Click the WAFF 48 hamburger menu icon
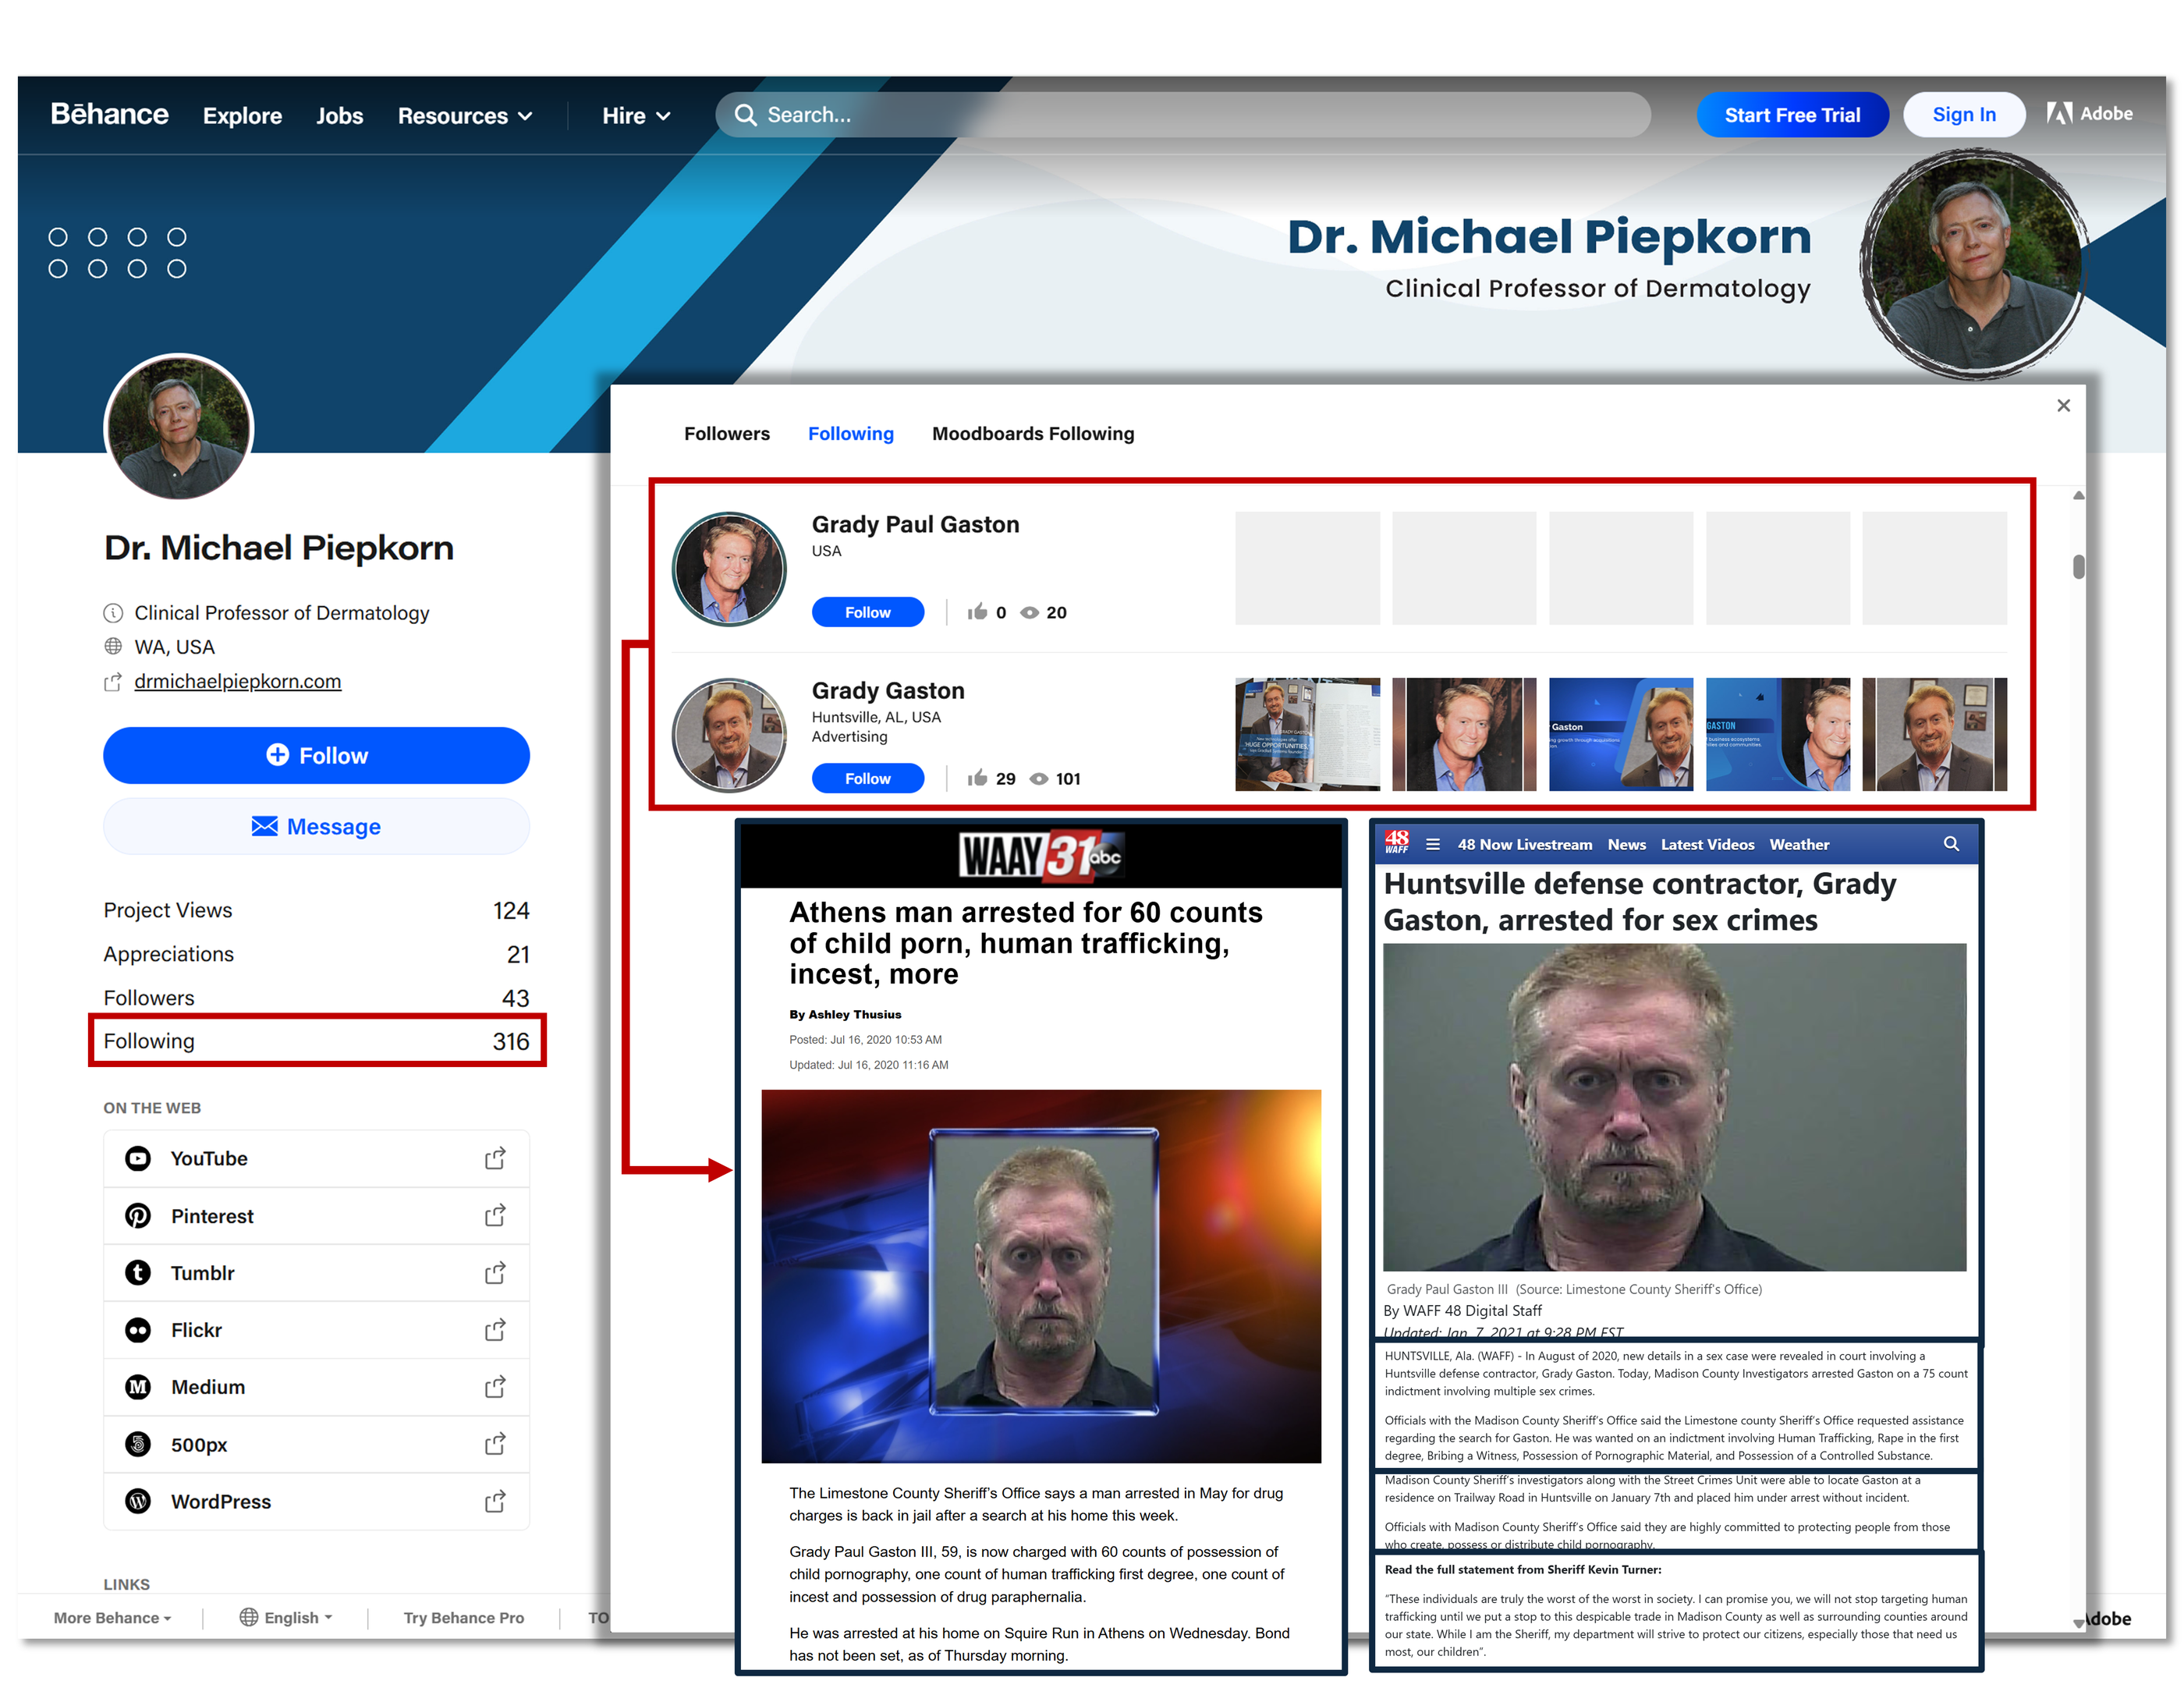The height and width of the screenshot is (1688, 2184). point(1432,844)
